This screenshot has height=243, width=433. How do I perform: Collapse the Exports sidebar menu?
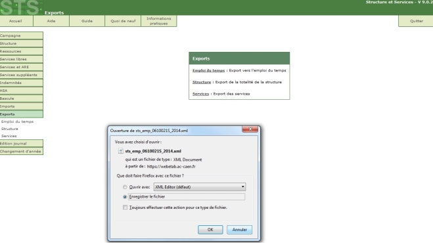[21, 114]
